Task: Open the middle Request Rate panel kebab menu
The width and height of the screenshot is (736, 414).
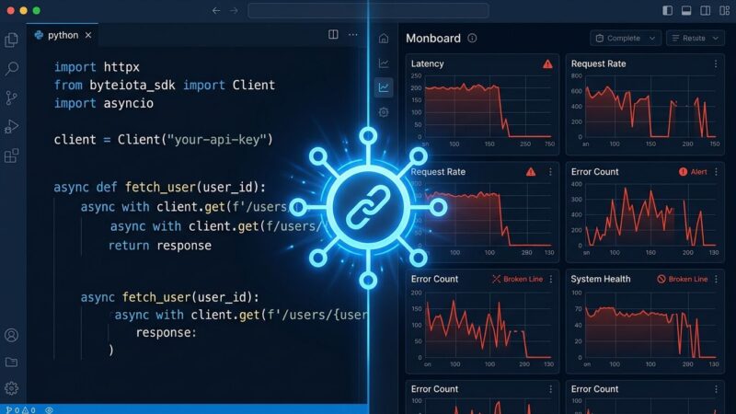Action: (x=550, y=172)
